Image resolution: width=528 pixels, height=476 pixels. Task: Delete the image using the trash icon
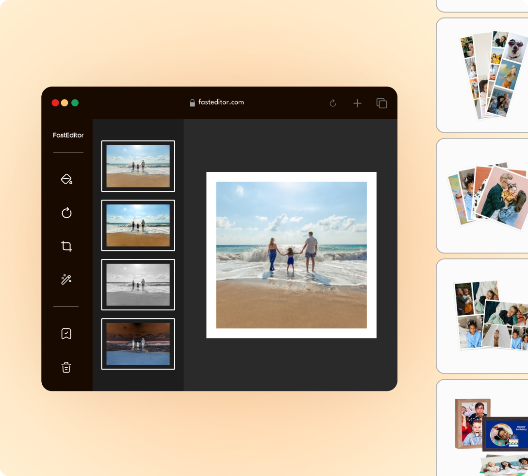(x=66, y=367)
